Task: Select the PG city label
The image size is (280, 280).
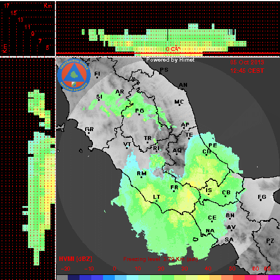Action: tap(139, 111)
